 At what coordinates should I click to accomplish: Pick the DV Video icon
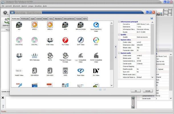[x=96, y=71]
